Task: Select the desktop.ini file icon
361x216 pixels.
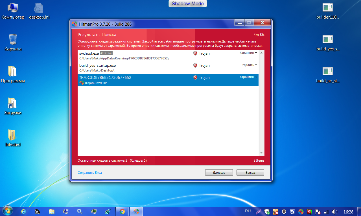Action: click(39, 11)
